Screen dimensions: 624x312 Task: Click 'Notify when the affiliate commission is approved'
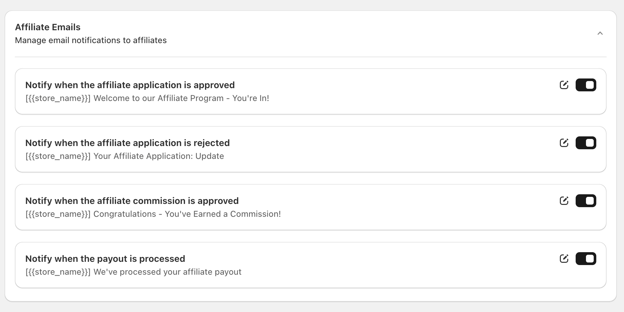coord(132,201)
